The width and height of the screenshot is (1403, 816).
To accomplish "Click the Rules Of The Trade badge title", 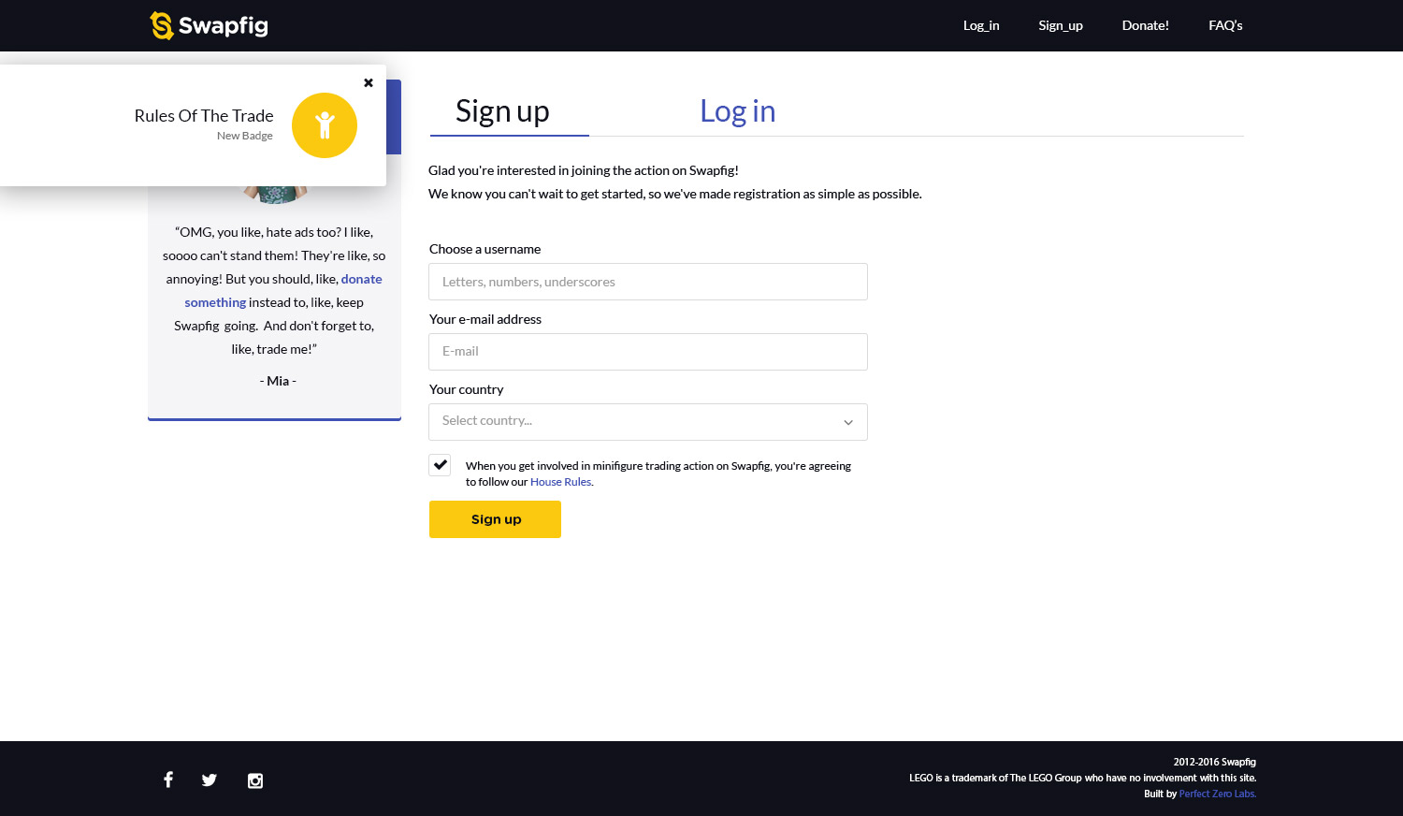I will click(204, 116).
